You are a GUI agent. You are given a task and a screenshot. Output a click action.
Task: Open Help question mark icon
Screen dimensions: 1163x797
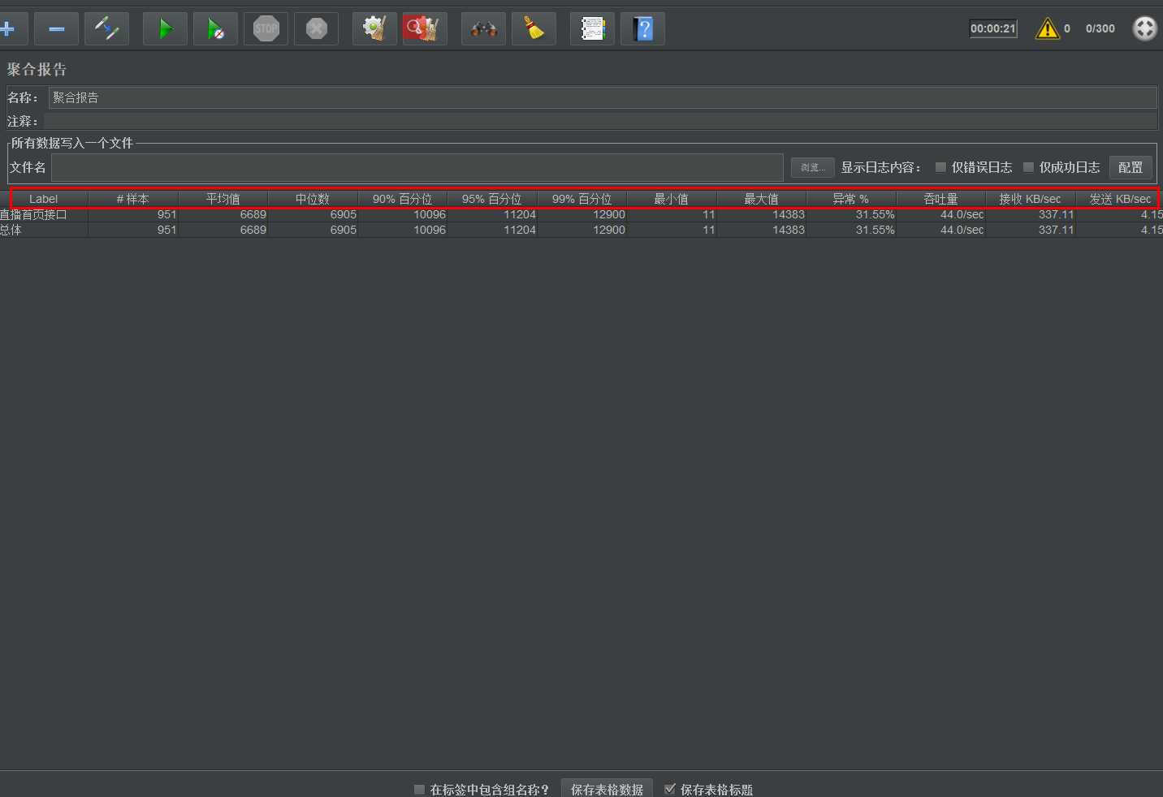pos(643,29)
